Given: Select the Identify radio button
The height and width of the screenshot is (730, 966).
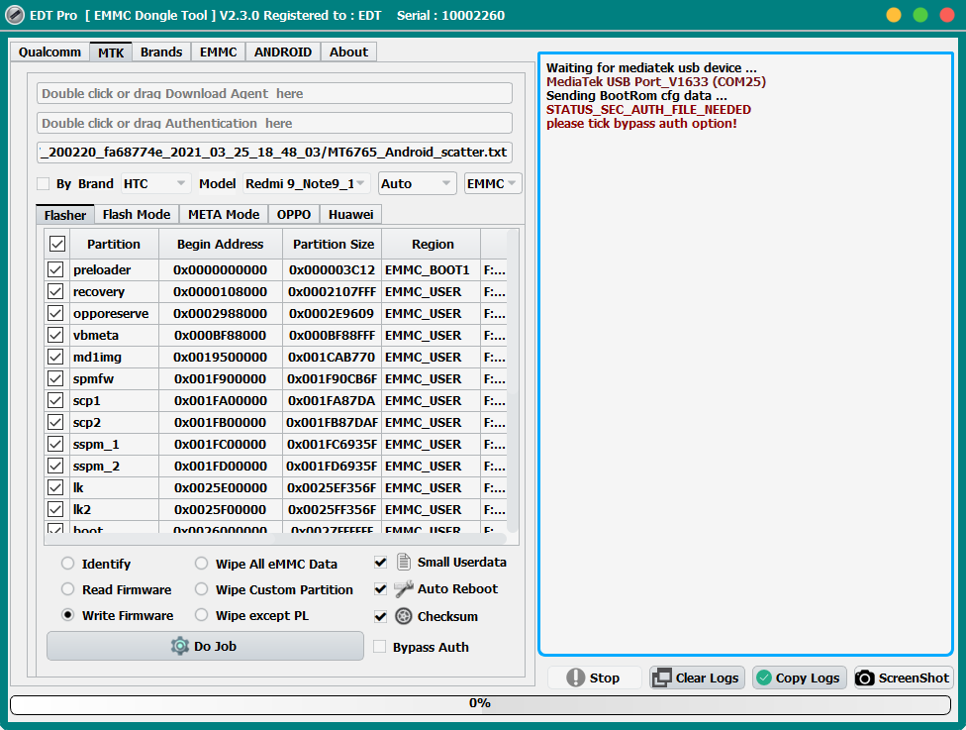Looking at the screenshot, I should click(x=66, y=563).
